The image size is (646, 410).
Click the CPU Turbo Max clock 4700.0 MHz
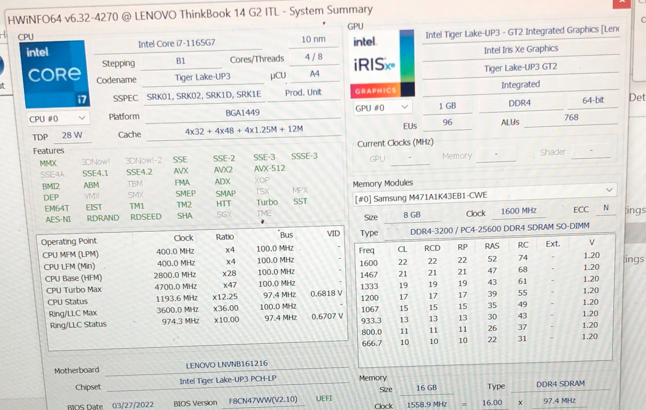176,287
